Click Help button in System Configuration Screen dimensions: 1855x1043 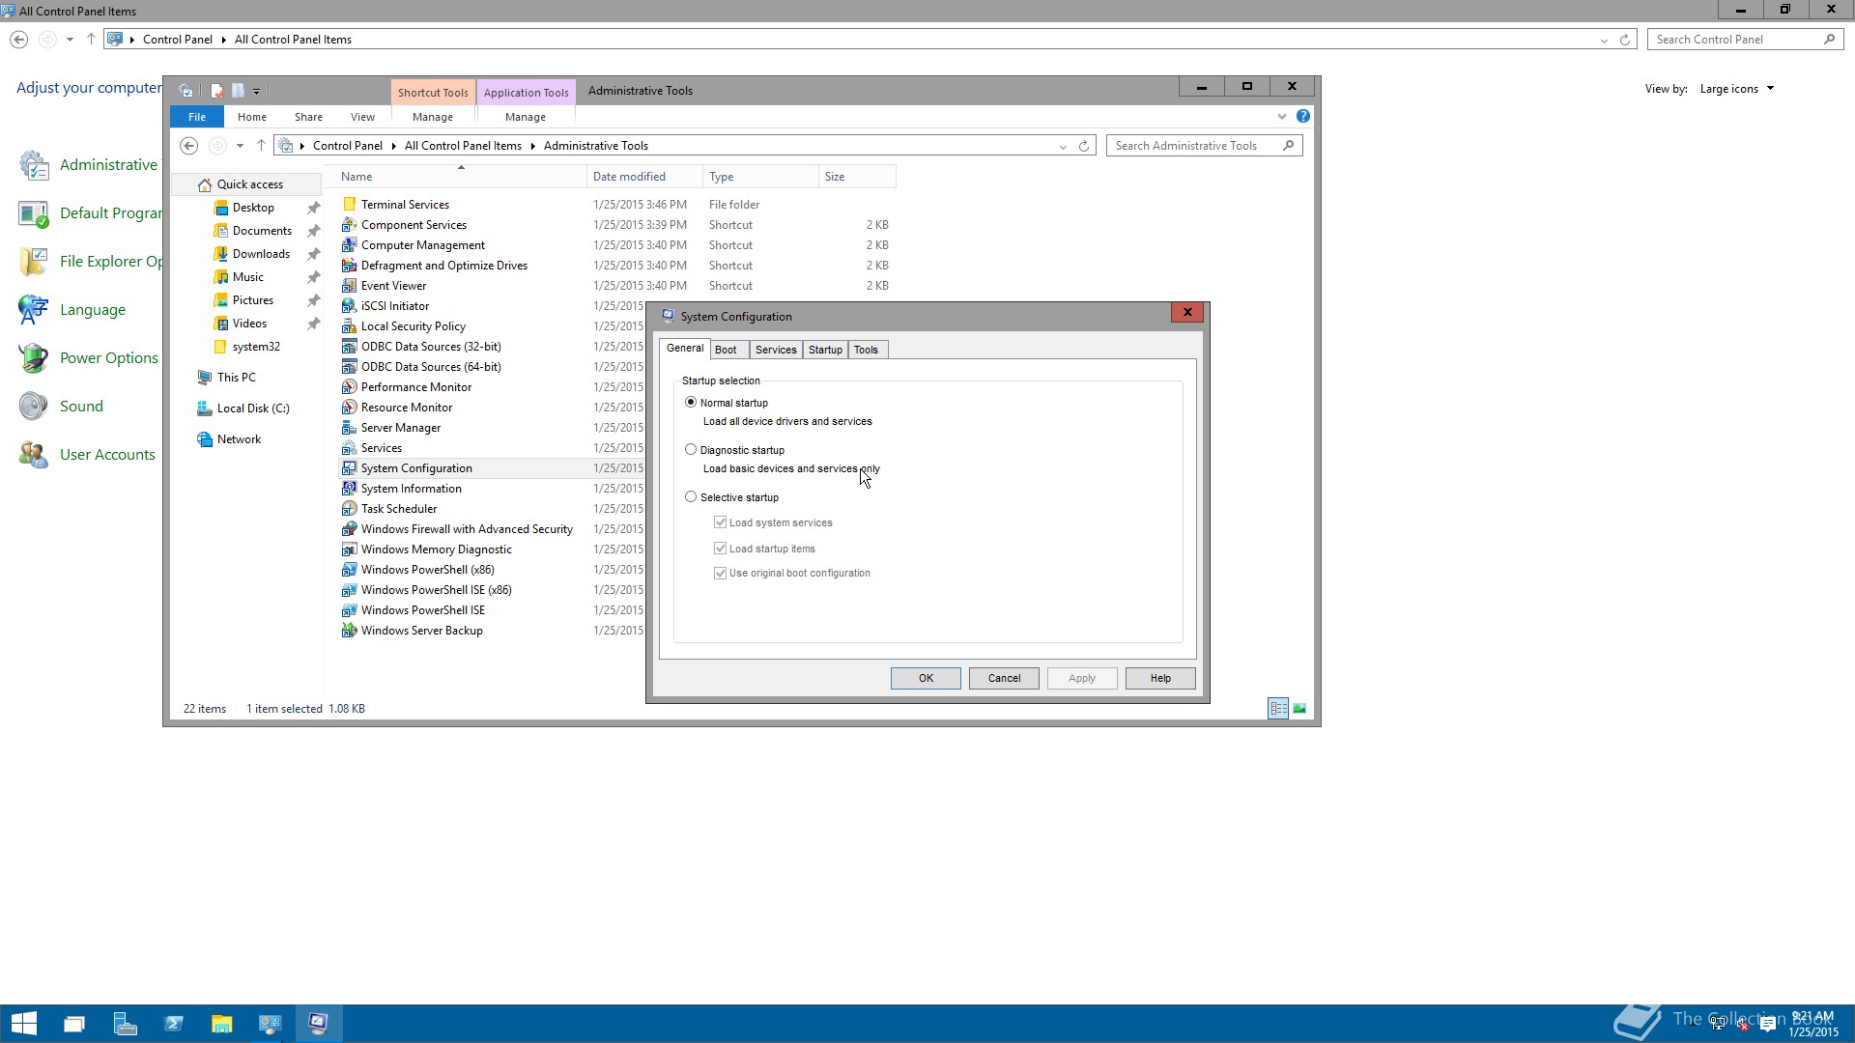click(x=1160, y=679)
